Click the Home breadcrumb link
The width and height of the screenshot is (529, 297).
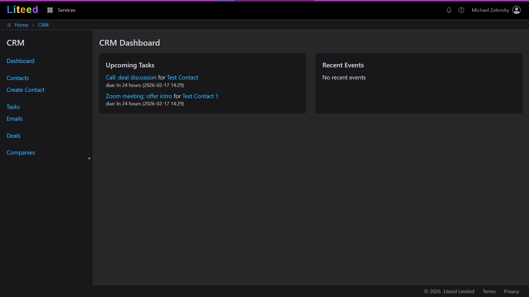tap(21, 25)
